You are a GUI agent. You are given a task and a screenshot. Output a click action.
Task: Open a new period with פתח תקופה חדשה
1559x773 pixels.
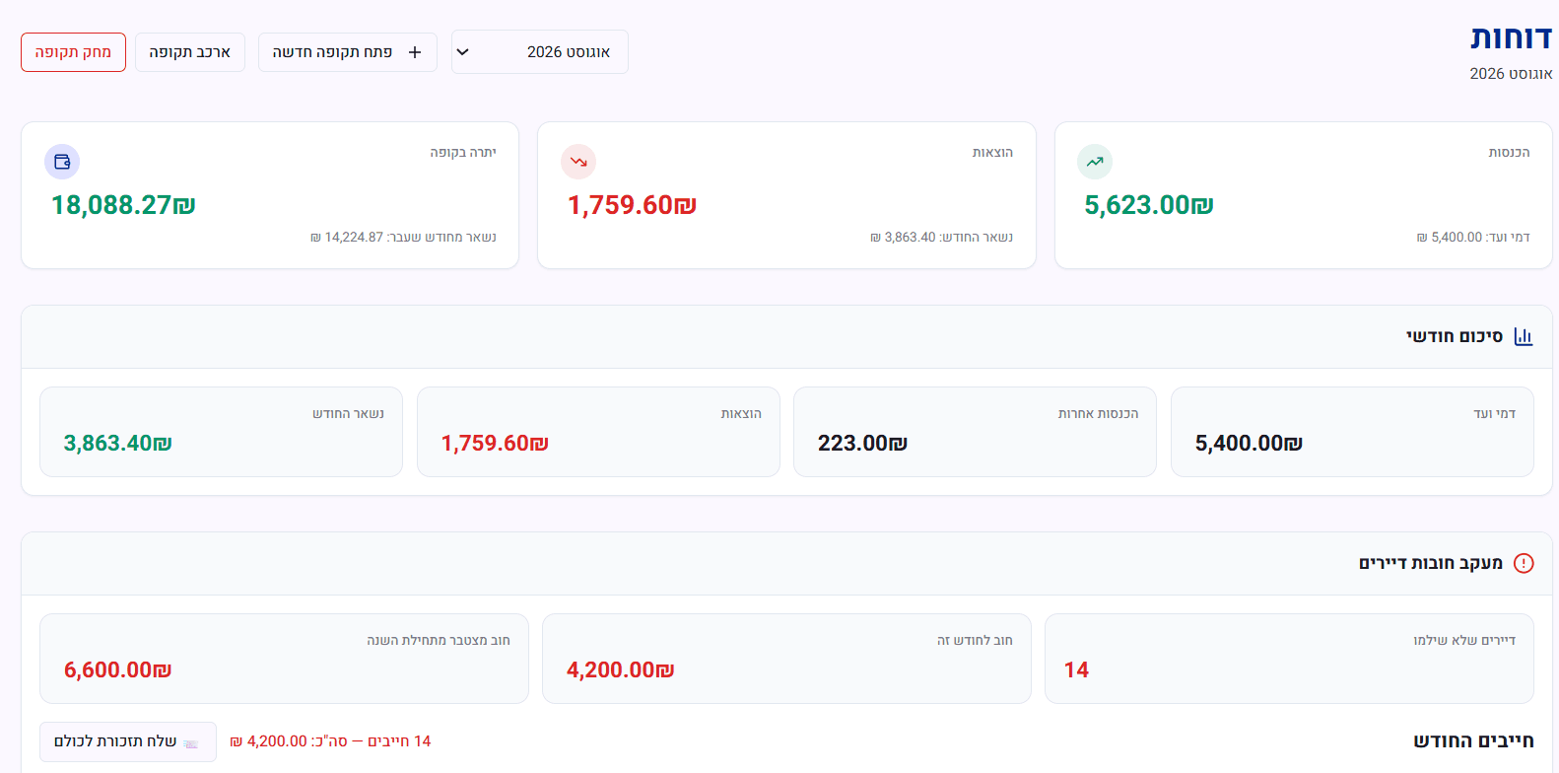[348, 52]
